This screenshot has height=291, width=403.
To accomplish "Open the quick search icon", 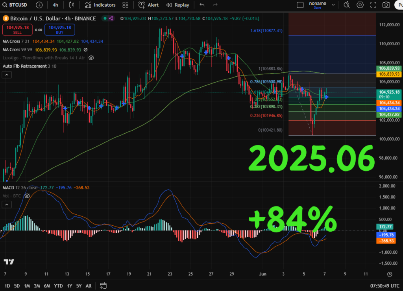I will click(x=347, y=5).
